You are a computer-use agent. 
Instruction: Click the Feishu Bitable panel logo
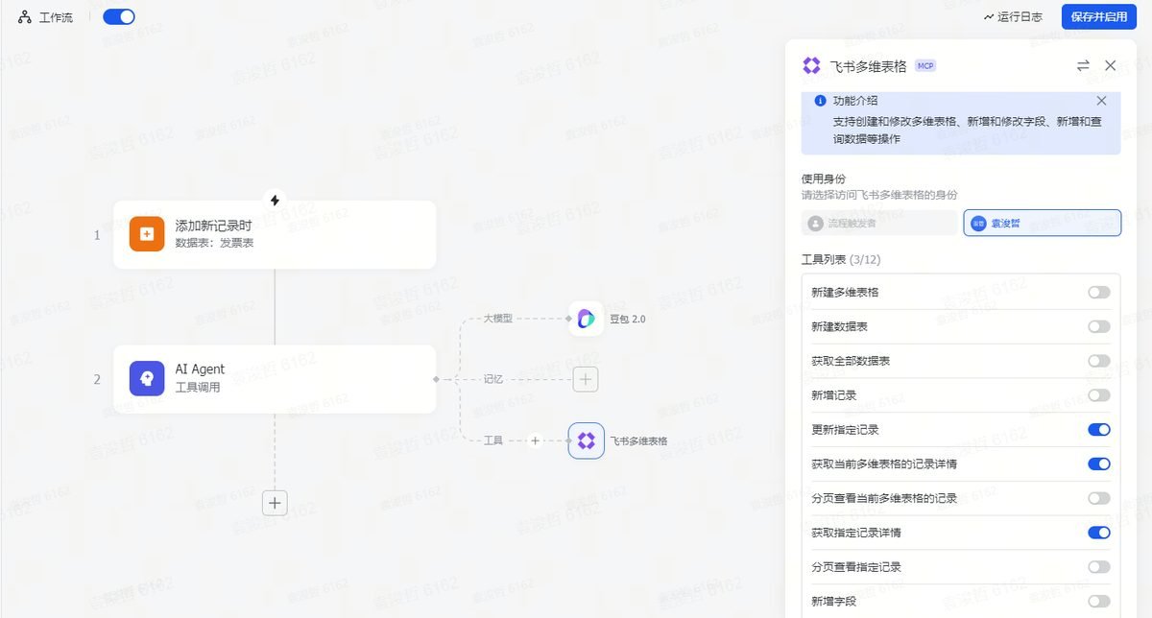coord(811,65)
